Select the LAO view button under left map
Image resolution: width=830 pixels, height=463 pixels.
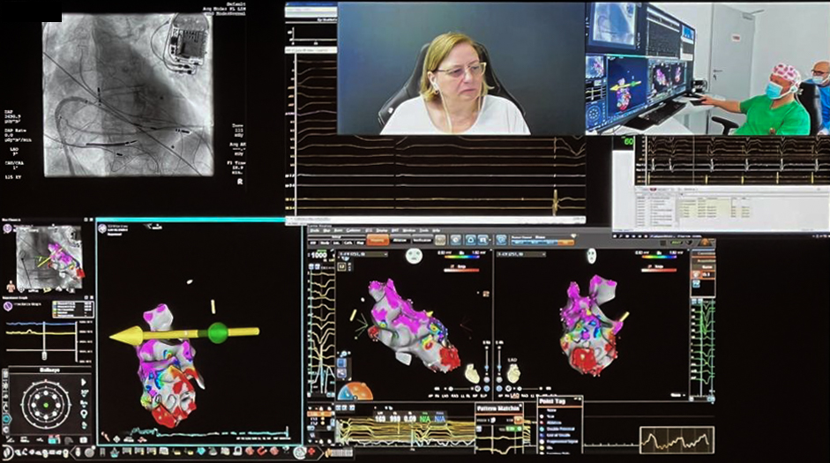[446, 395]
